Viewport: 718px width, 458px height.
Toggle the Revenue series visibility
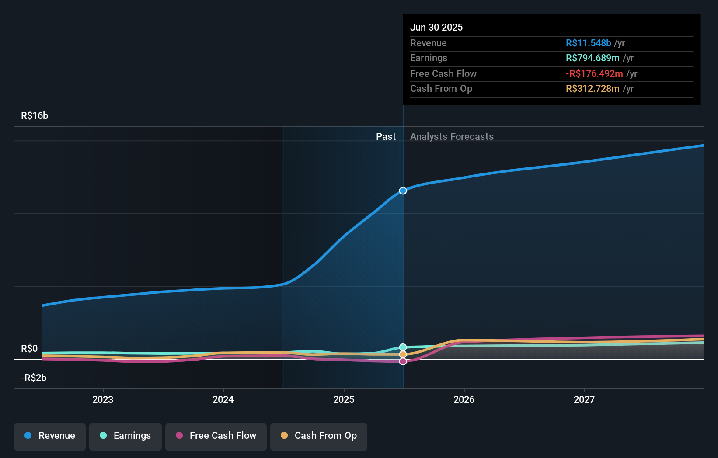(49, 436)
